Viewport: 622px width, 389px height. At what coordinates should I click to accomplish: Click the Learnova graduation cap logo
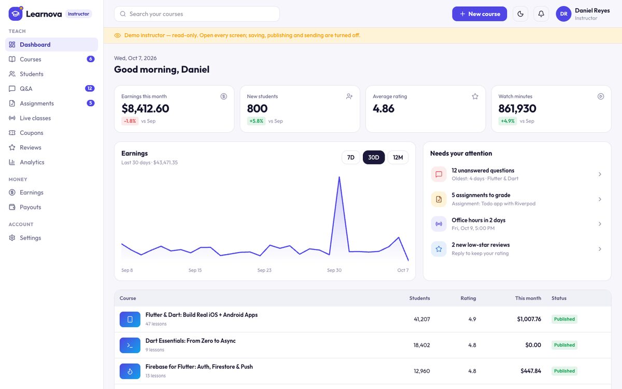pyautogui.click(x=16, y=14)
